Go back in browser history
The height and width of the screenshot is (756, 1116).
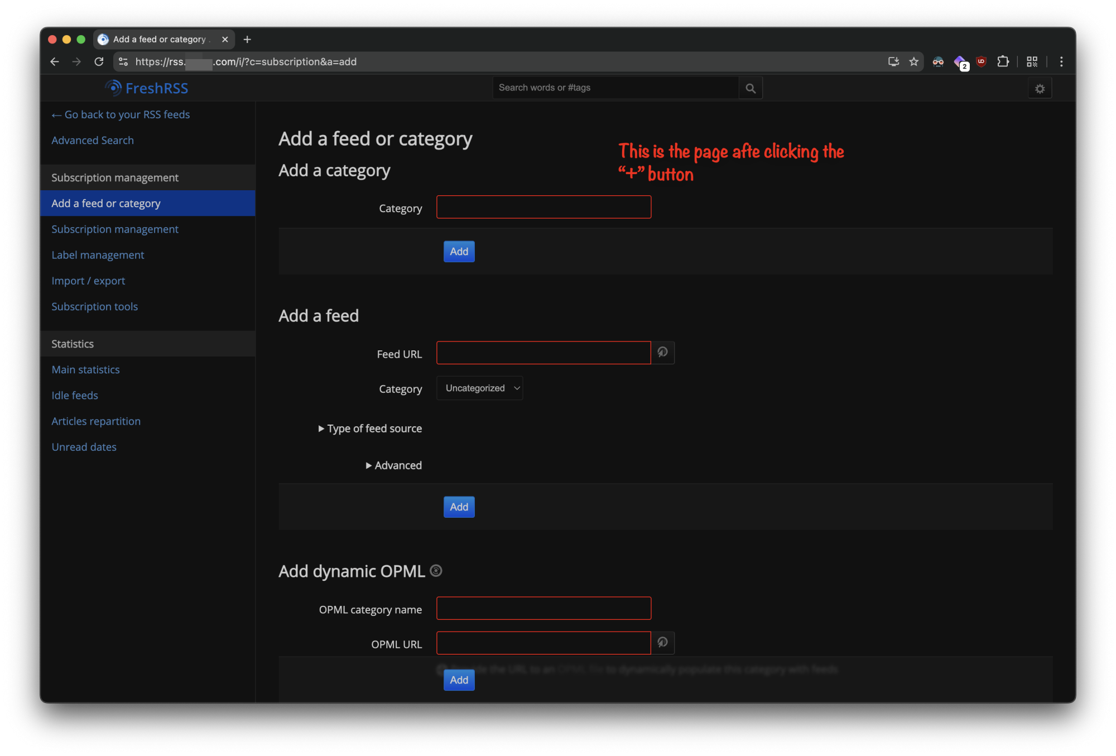[55, 62]
